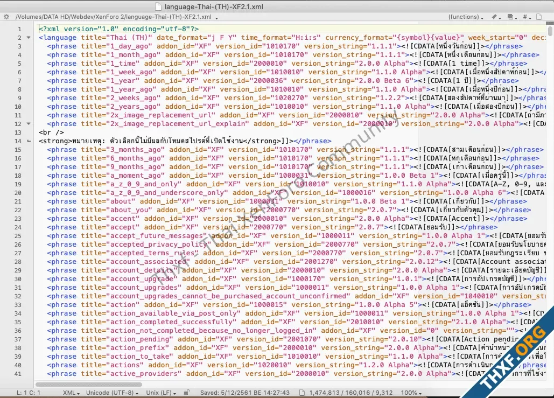Click line number 13 in gutter

[18, 132]
